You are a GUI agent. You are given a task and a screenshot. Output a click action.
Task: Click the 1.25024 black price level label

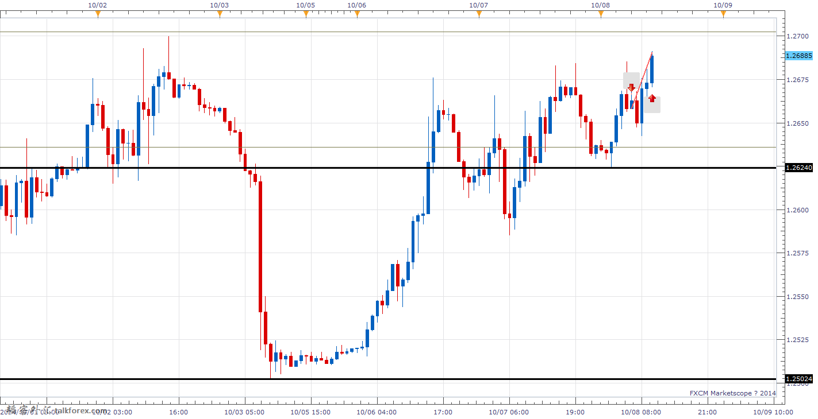click(798, 379)
